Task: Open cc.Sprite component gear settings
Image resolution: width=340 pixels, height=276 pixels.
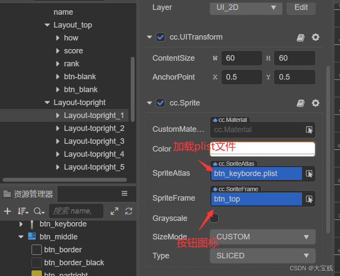Action: tap(315, 103)
